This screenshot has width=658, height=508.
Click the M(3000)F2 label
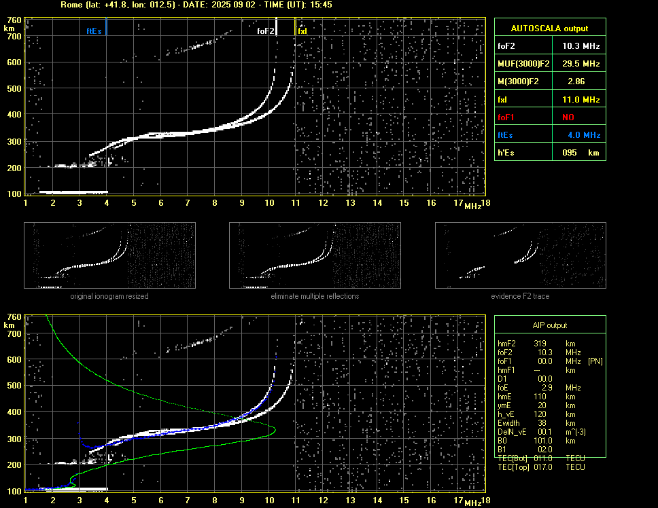(518, 81)
